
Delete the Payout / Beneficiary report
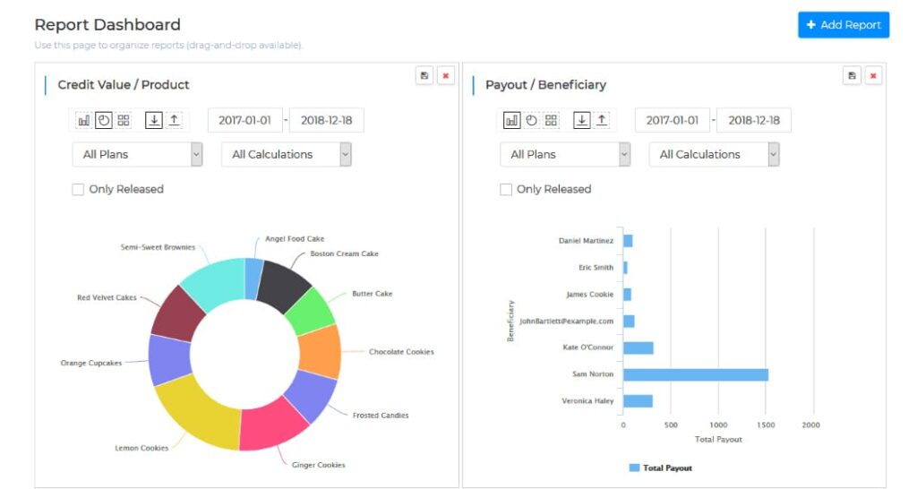point(873,76)
